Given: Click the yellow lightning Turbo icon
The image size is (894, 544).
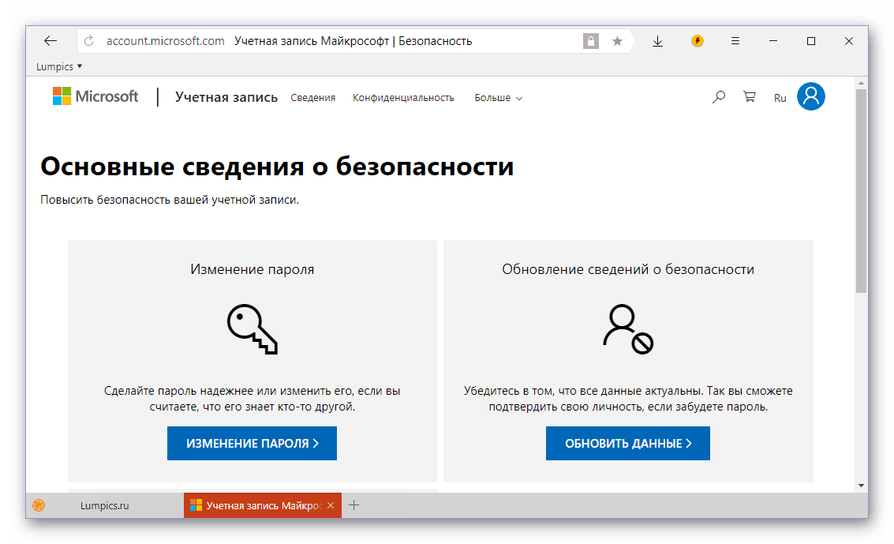Looking at the screenshot, I should (x=697, y=41).
